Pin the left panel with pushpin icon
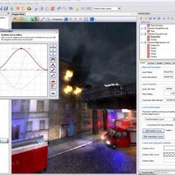175x175 pixels. coord(8,13)
